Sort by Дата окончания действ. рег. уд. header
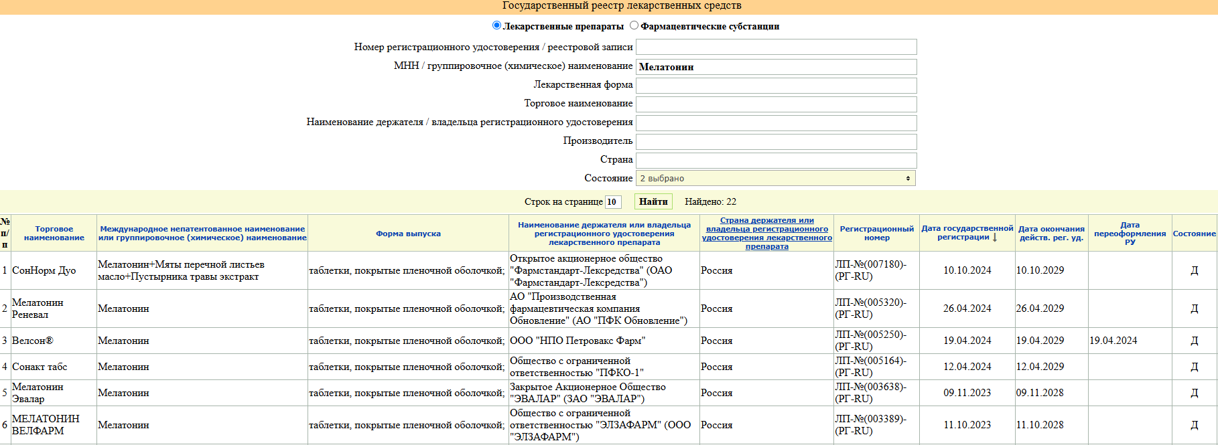Screen dimensions: 1218x445 tap(1051, 233)
